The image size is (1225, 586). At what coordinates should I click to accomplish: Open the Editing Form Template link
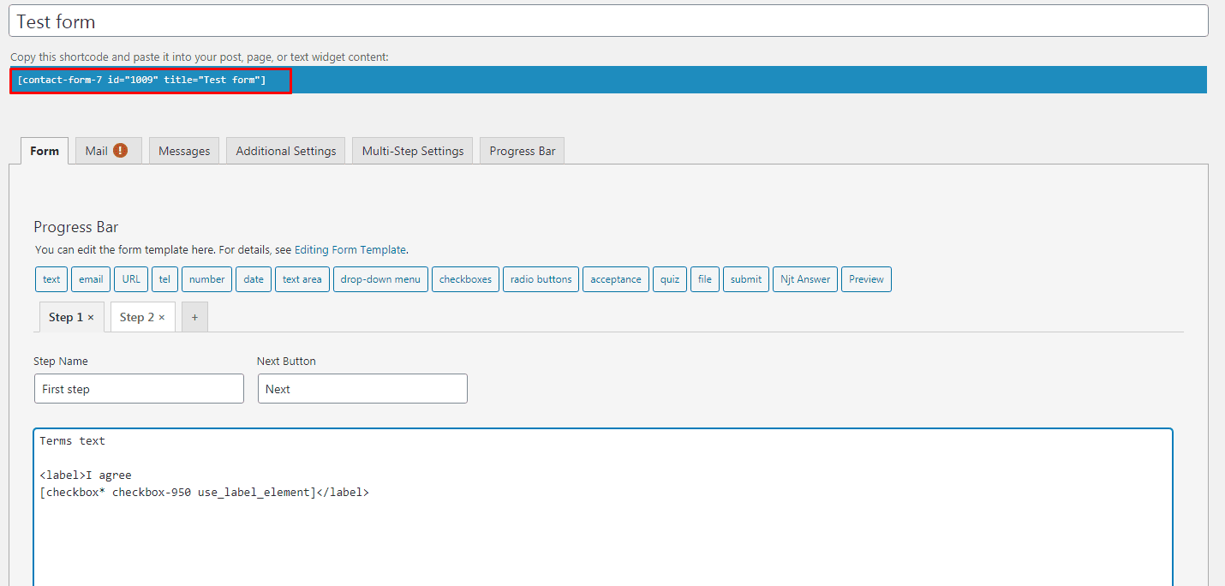click(x=350, y=250)
